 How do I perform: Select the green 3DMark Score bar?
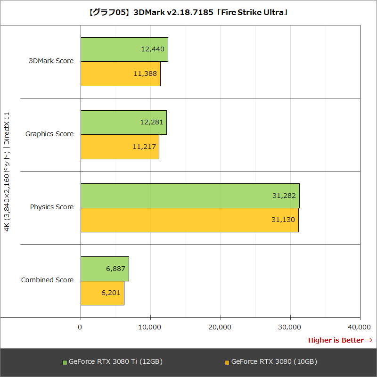tap(125, 48)
